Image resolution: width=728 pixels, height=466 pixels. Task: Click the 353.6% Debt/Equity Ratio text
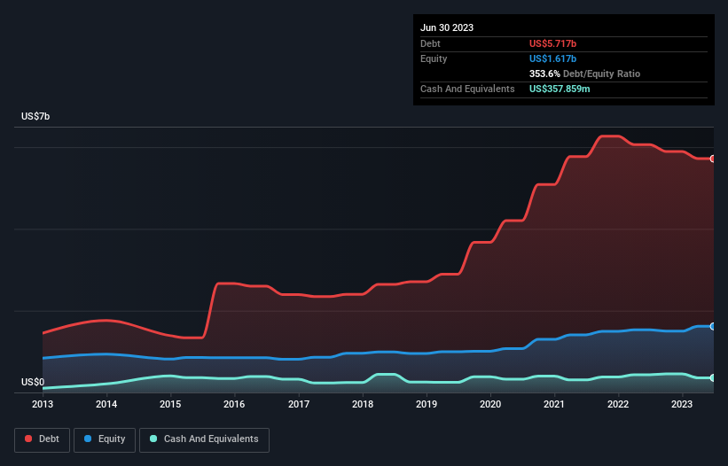click(x=584, y=74)
